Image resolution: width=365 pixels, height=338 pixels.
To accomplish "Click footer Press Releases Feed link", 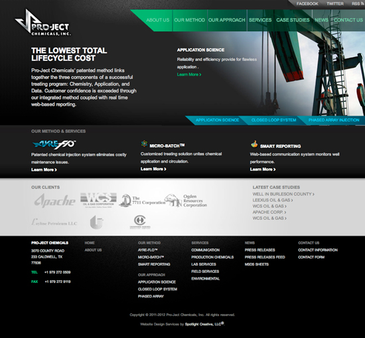I will click(x=265, y=257).
